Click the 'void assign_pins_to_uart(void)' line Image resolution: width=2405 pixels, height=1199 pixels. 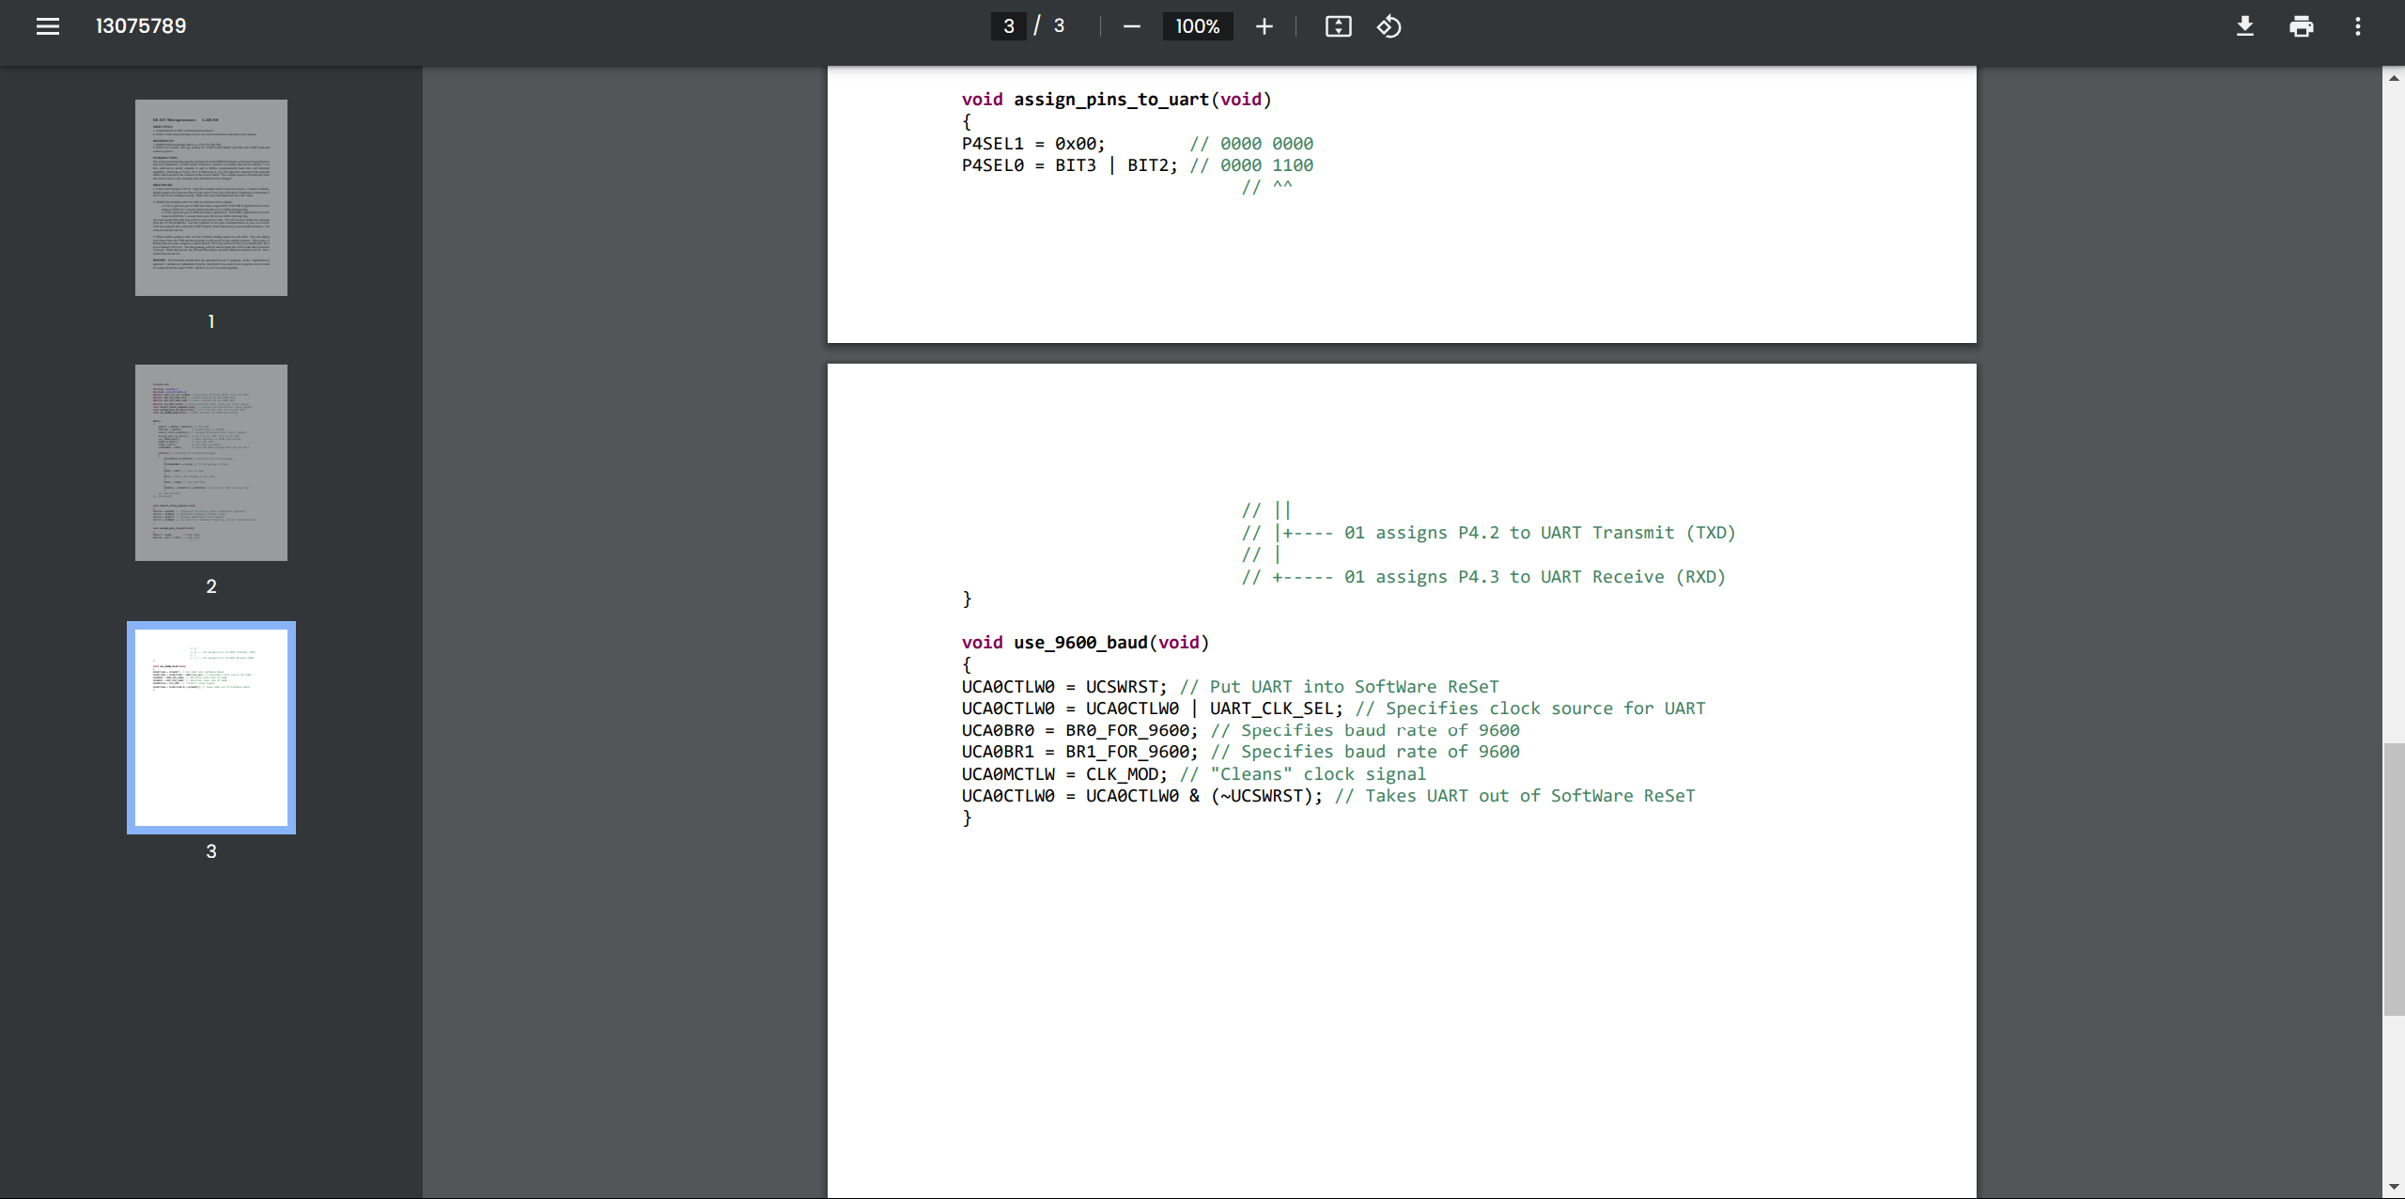pos(1116,100)
